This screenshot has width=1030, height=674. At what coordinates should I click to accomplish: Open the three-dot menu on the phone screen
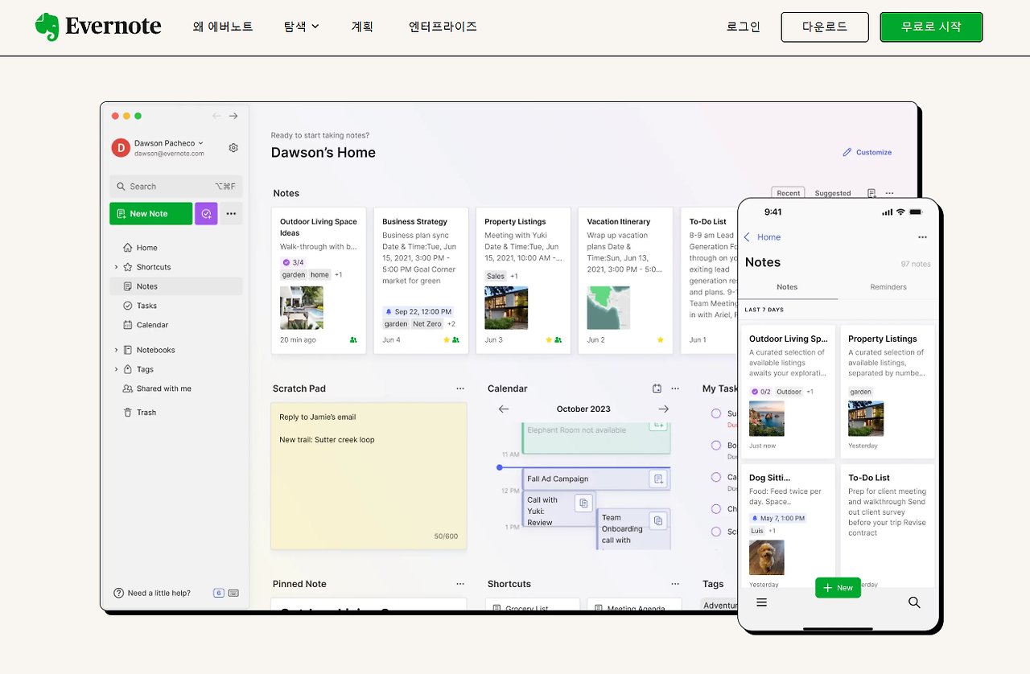922,237
